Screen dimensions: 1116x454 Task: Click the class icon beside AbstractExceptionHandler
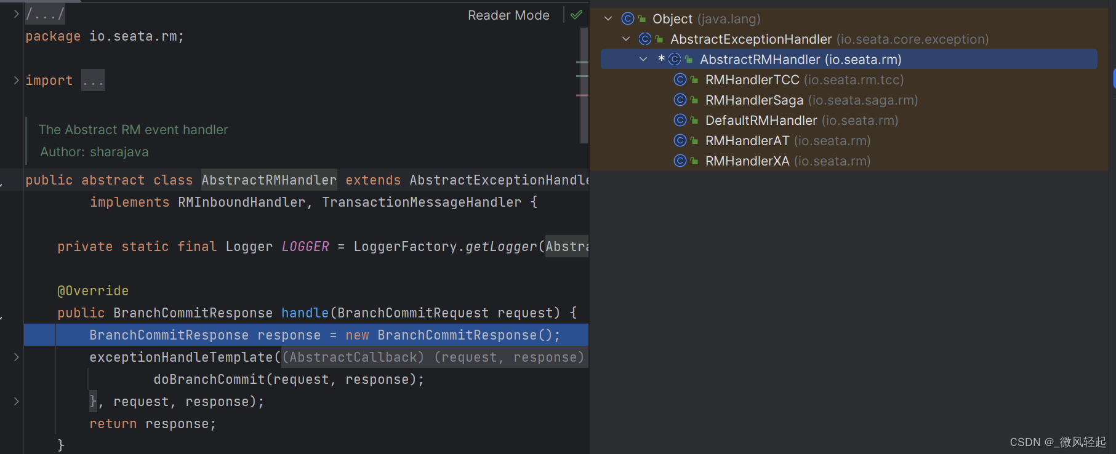(645, 39)
